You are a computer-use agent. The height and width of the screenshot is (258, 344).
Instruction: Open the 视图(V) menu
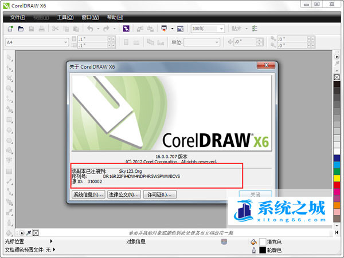41,17
